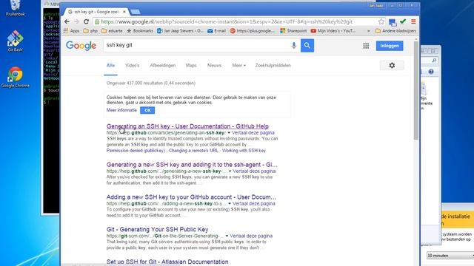Switch to the Nieuws tab
Screen dimensions: 474x266
[214, 66]
